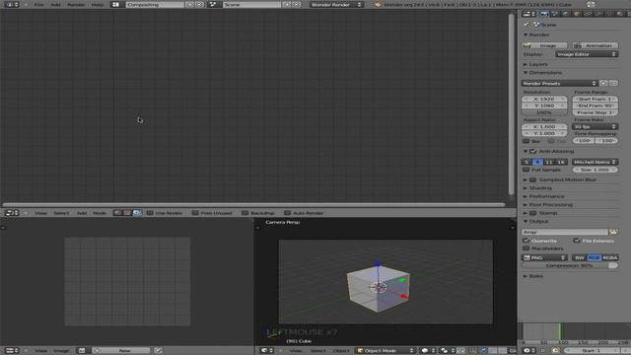Image resolution: width=631 pixels, height=355 pixels.
Task: Open the pivot point selector
Action: 447,351
